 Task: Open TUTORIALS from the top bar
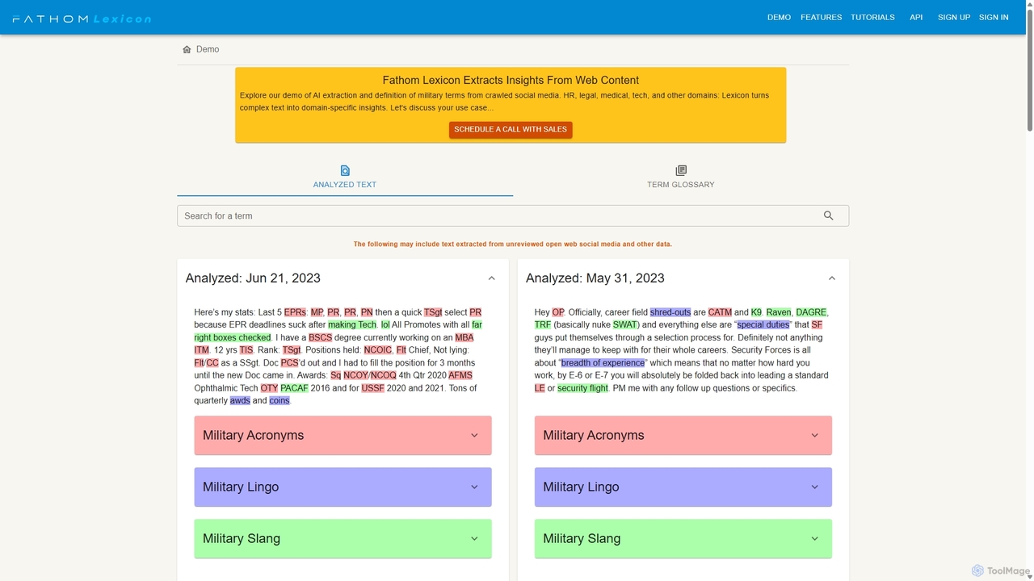click(x=872, y=17)
